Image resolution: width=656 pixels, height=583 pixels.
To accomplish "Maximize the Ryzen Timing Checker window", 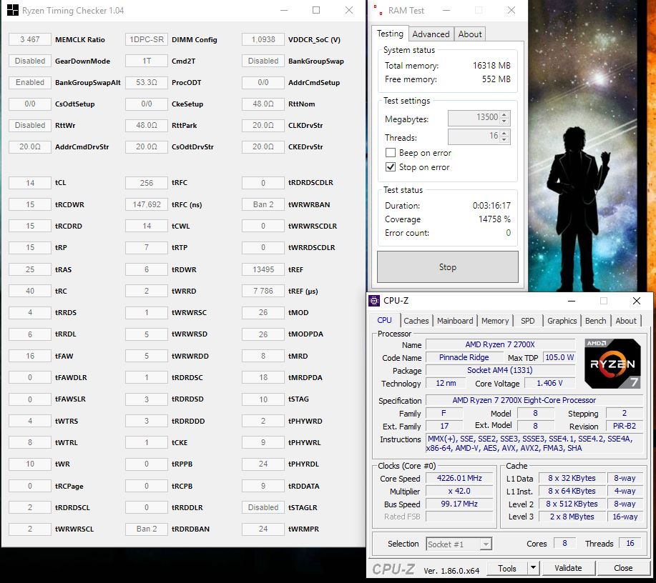I will coord(316,10).
